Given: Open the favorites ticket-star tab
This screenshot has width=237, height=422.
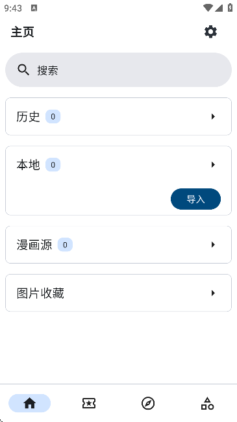Looking at the screenshot, I should click(89, 403).
